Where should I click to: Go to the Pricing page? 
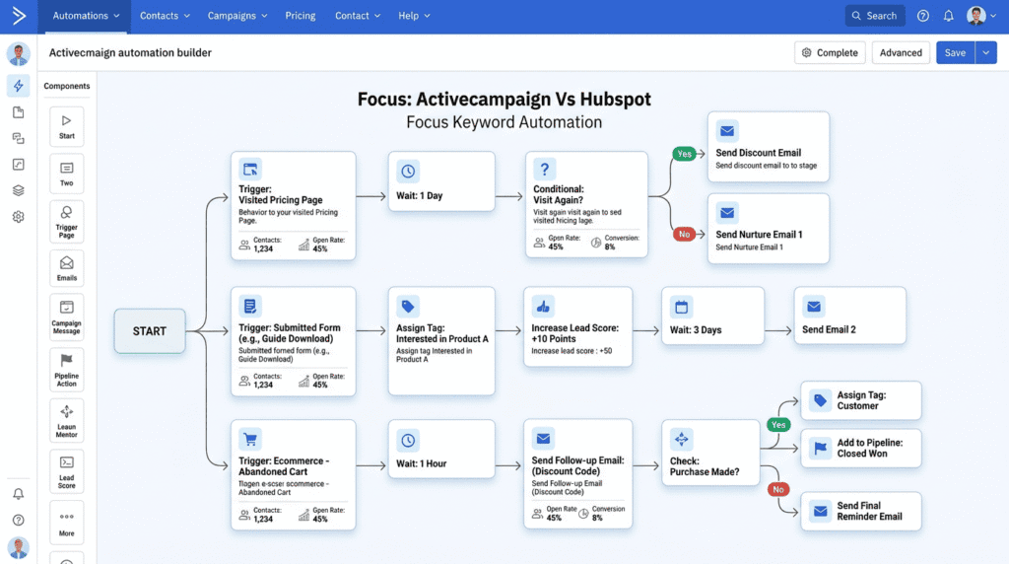(300, 16)
